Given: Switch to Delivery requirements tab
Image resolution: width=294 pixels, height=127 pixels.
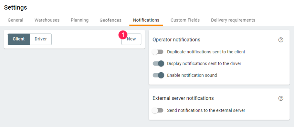Looking at the screenshot, I should tap(233, 20).
